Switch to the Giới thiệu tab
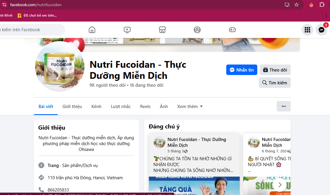The height and width of the screenshot is (195, 330). 72,107
